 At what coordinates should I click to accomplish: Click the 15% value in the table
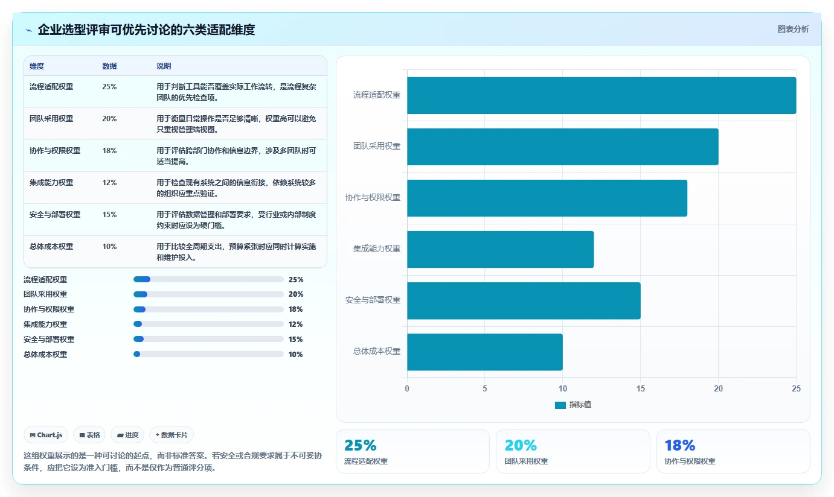[x=109, y=215]
